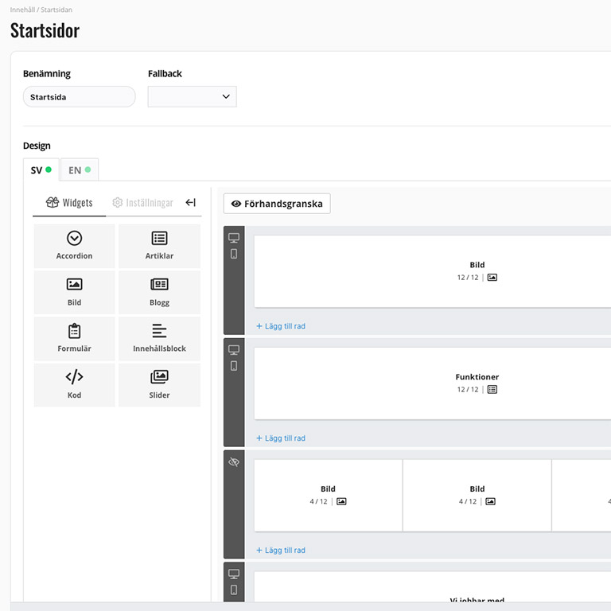
Task: Click image icon in first Bild 4/12
Action: click(341, 501)
